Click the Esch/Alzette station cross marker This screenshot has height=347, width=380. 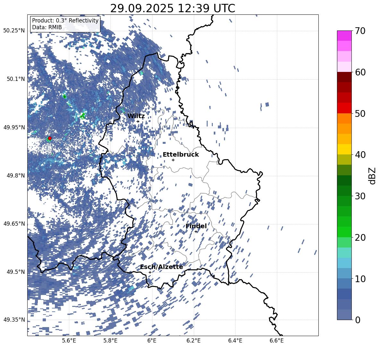(150, 272)
